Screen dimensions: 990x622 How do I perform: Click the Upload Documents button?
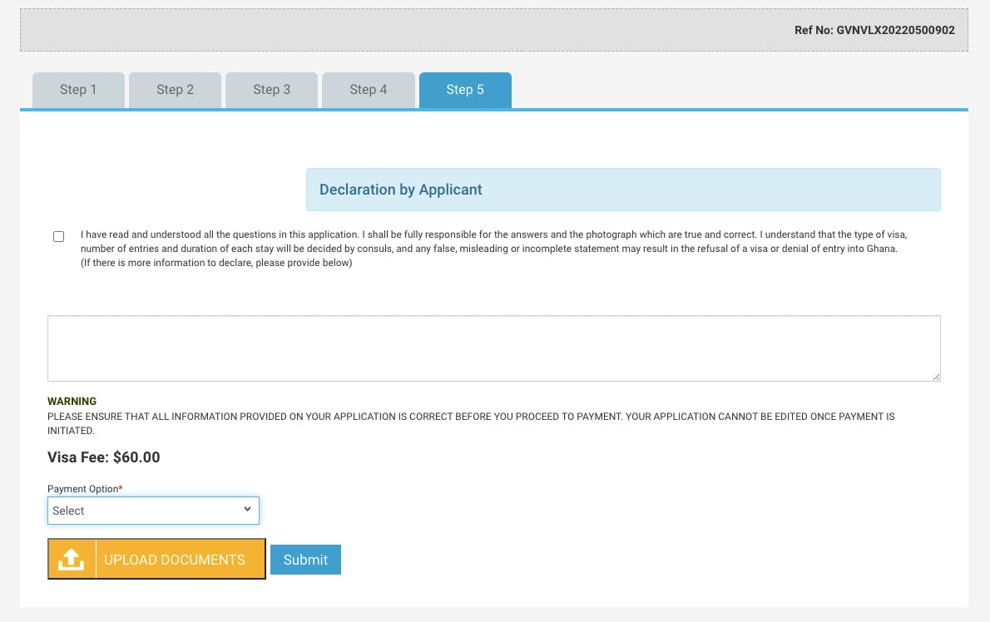[156, 559]
